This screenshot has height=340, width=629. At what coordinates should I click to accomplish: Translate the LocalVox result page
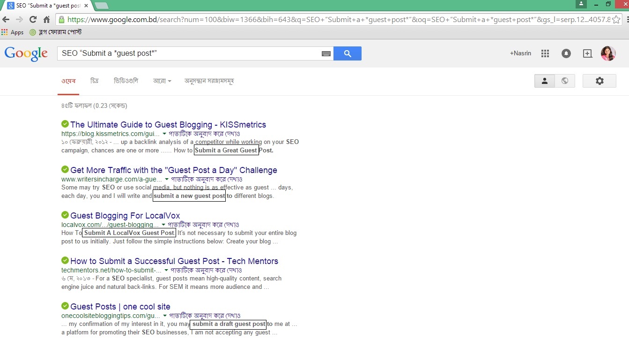pyautogui.click(x=204, y=225)
